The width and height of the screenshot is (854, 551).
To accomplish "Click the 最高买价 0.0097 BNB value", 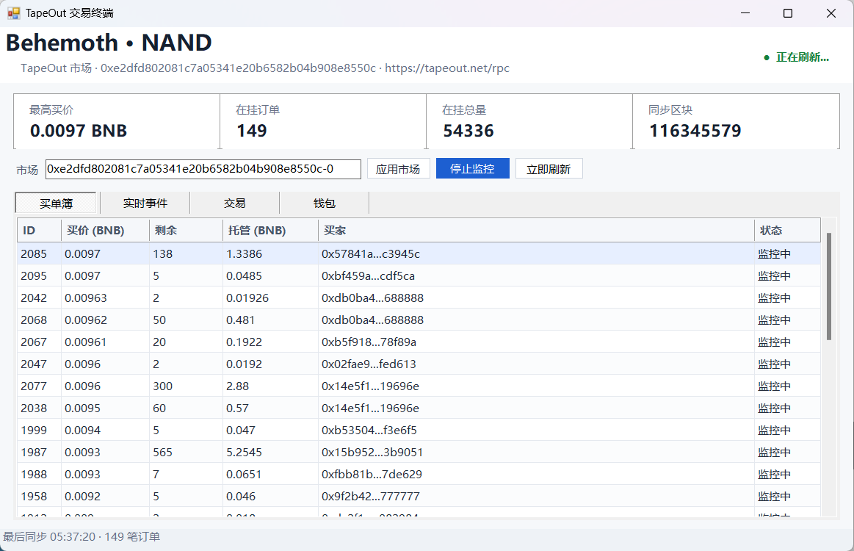I will 79,131.
